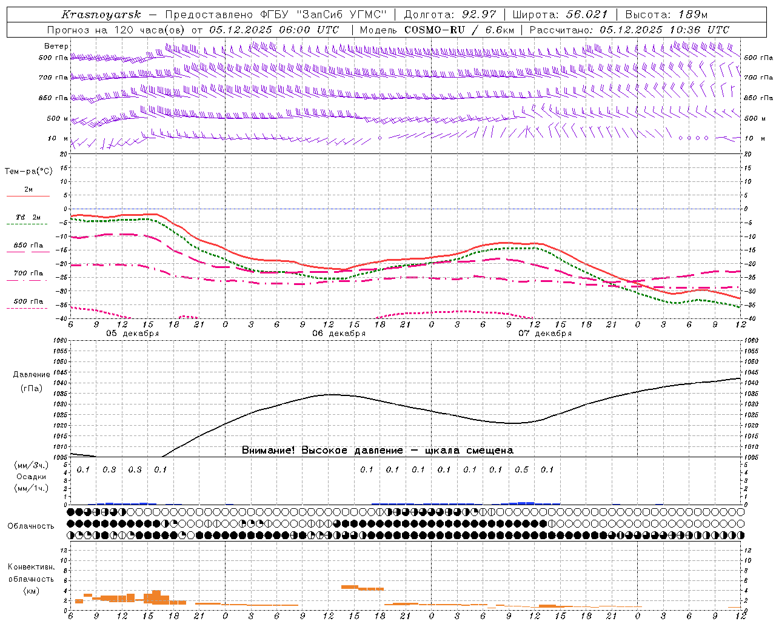776x621 pixels.
Task: Click the (мм/1ч.) precipitation unit label
Action: pos(32,488)
